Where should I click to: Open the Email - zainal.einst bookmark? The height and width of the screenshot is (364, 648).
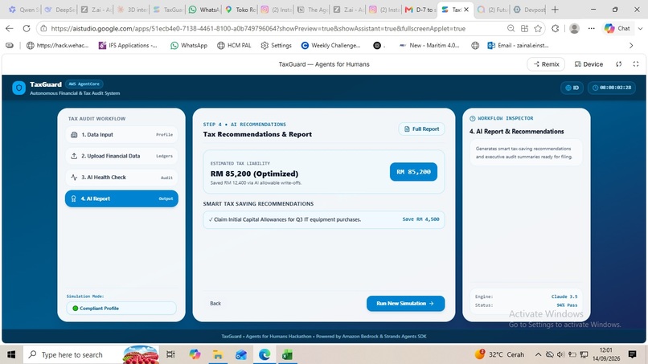point(518,46)
